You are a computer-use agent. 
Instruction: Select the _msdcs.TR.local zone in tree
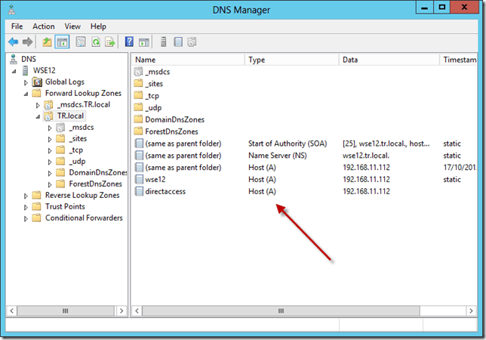pos(83,105)
